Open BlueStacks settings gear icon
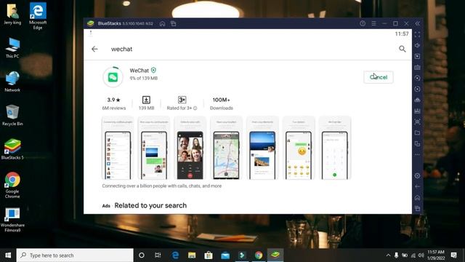This screenshot has width=465, height=262. click(x=417, y=175)
